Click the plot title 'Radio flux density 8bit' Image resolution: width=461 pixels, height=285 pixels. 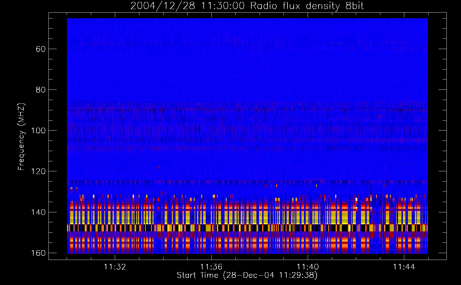(307, 6)
